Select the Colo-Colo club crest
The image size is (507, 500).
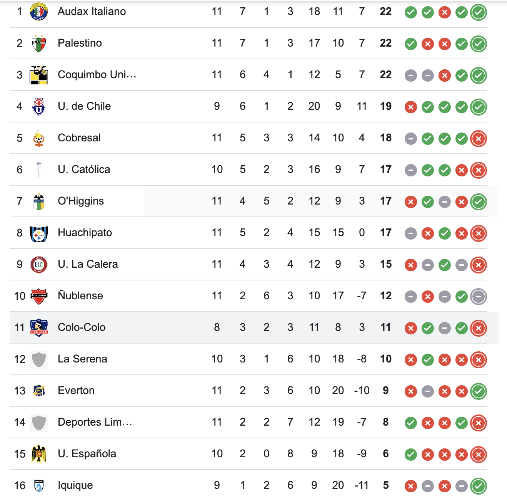click(x=38, y=327)
